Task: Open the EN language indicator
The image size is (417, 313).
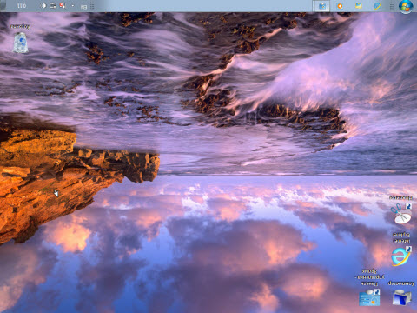Action: pyautogui.click(x=83, y=6)
